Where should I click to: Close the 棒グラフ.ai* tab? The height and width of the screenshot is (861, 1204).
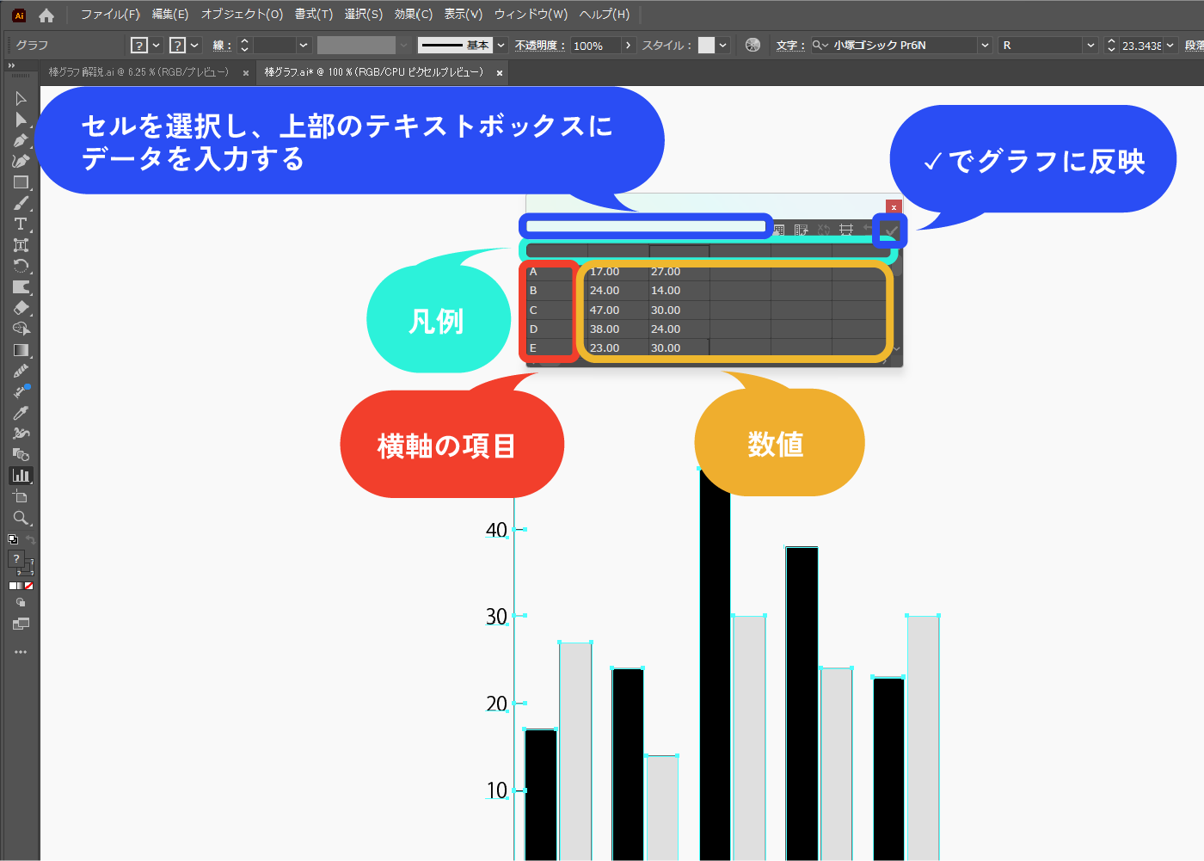point(500,73)
